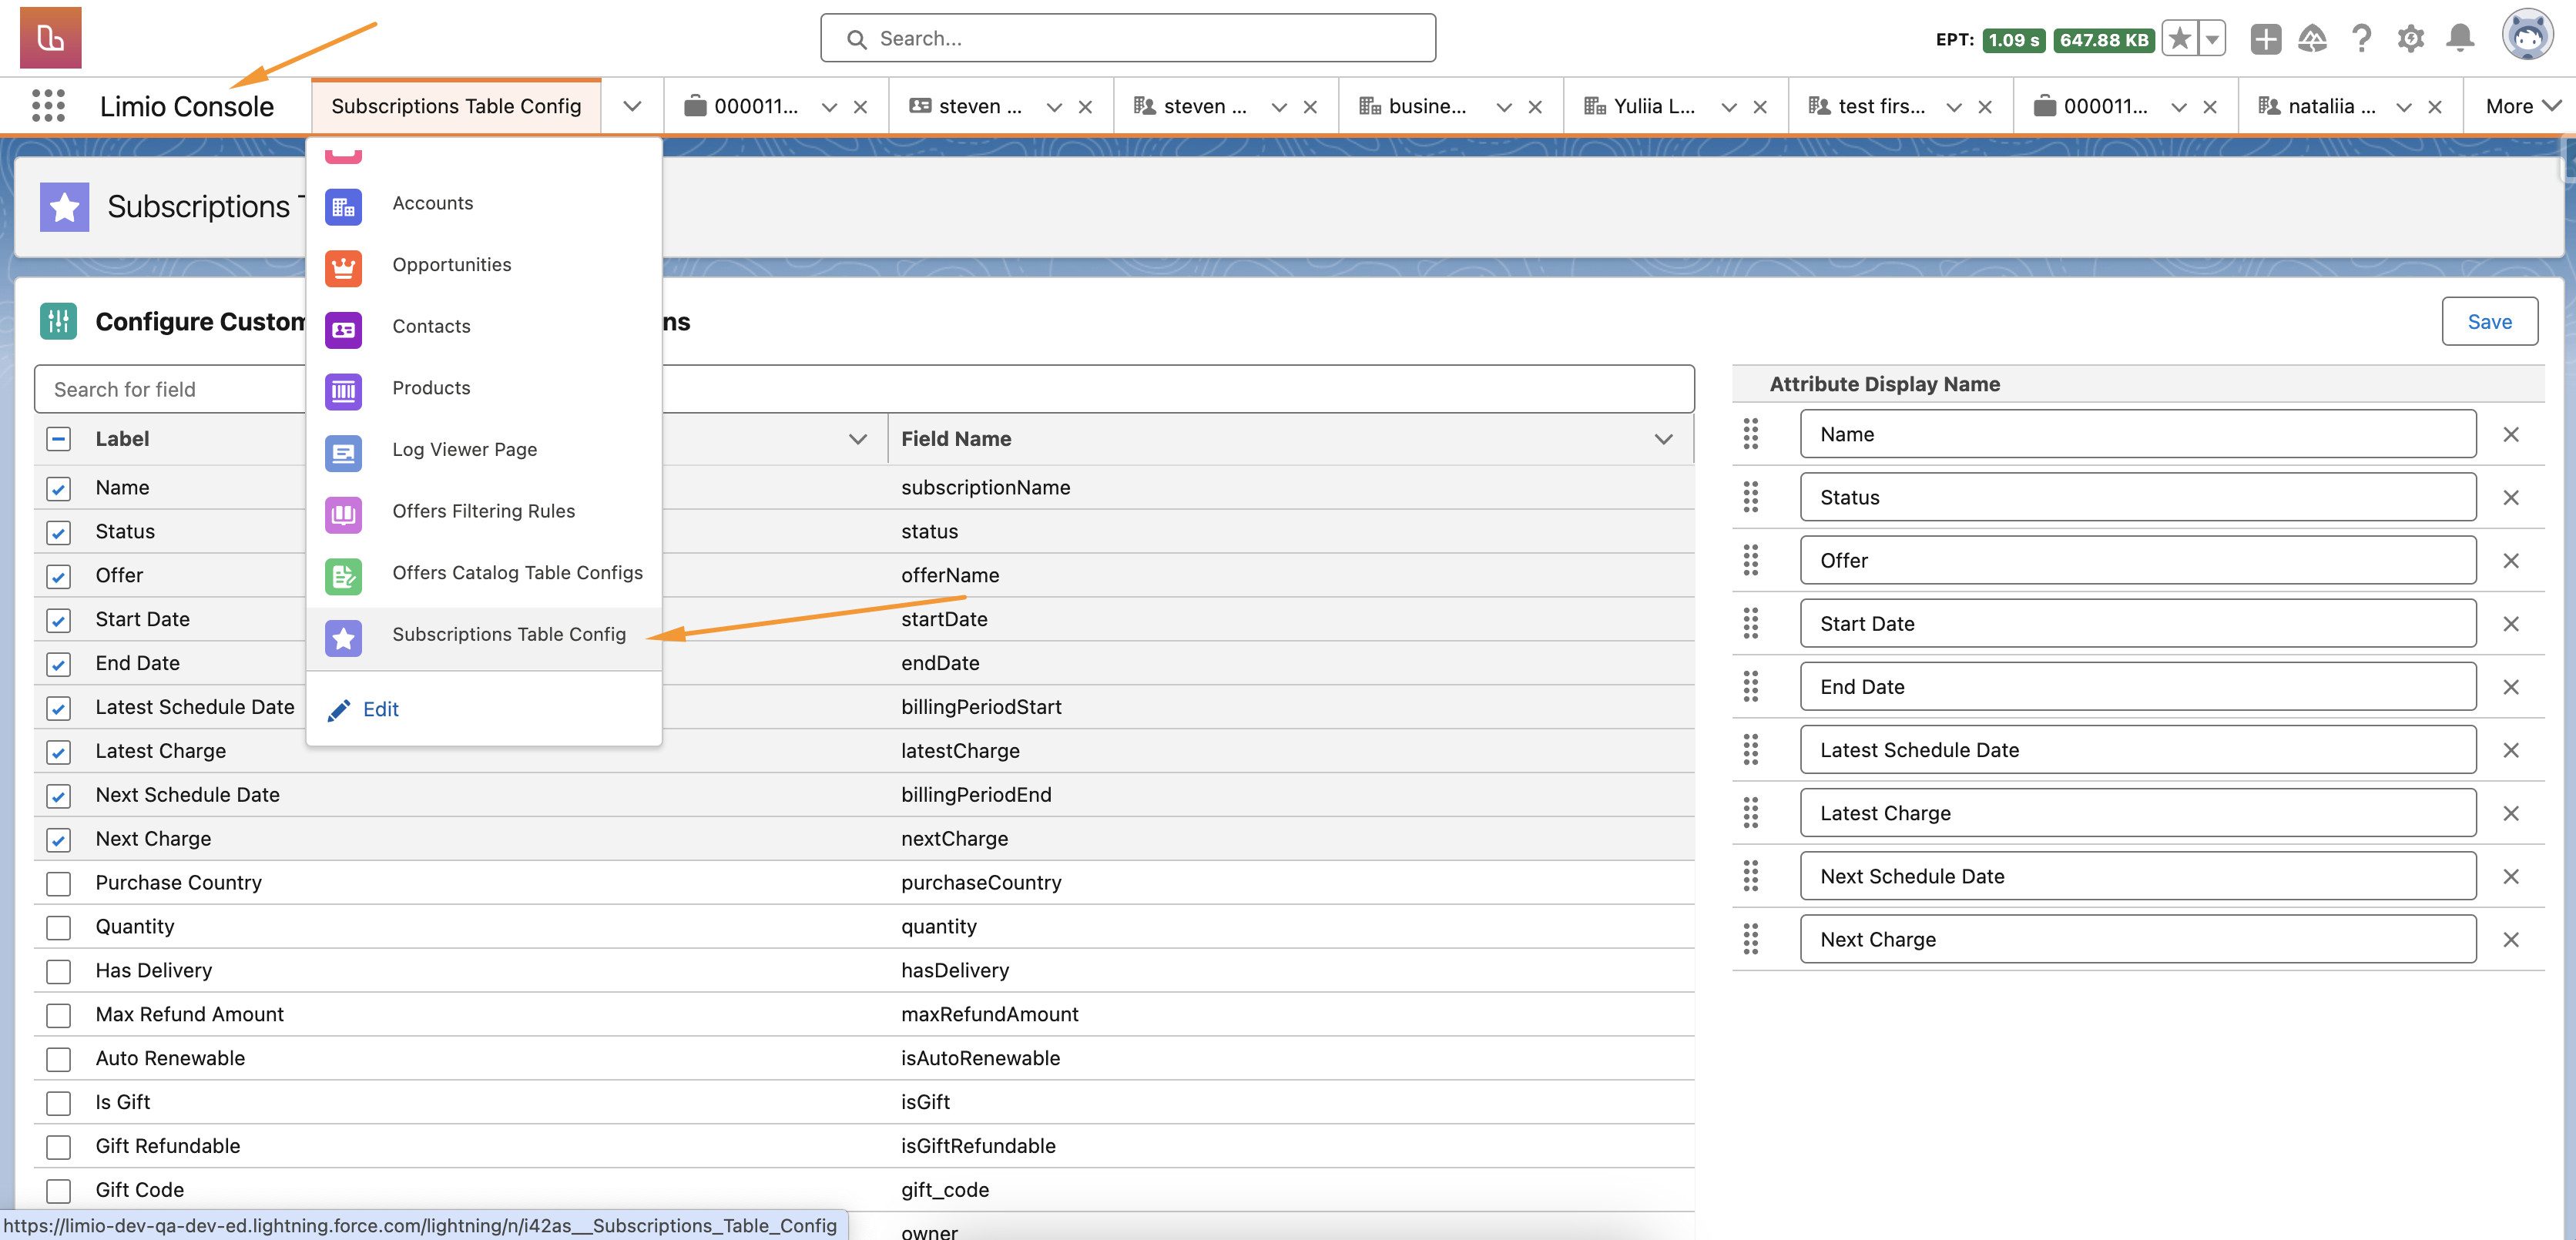Open the Yuliia L... tab actions chevron

click(1728, 106)
